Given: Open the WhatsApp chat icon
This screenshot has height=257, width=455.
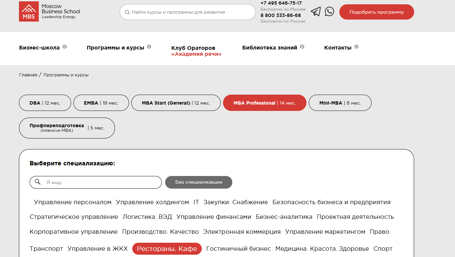Looking at the screenshot, I should 329,12.
